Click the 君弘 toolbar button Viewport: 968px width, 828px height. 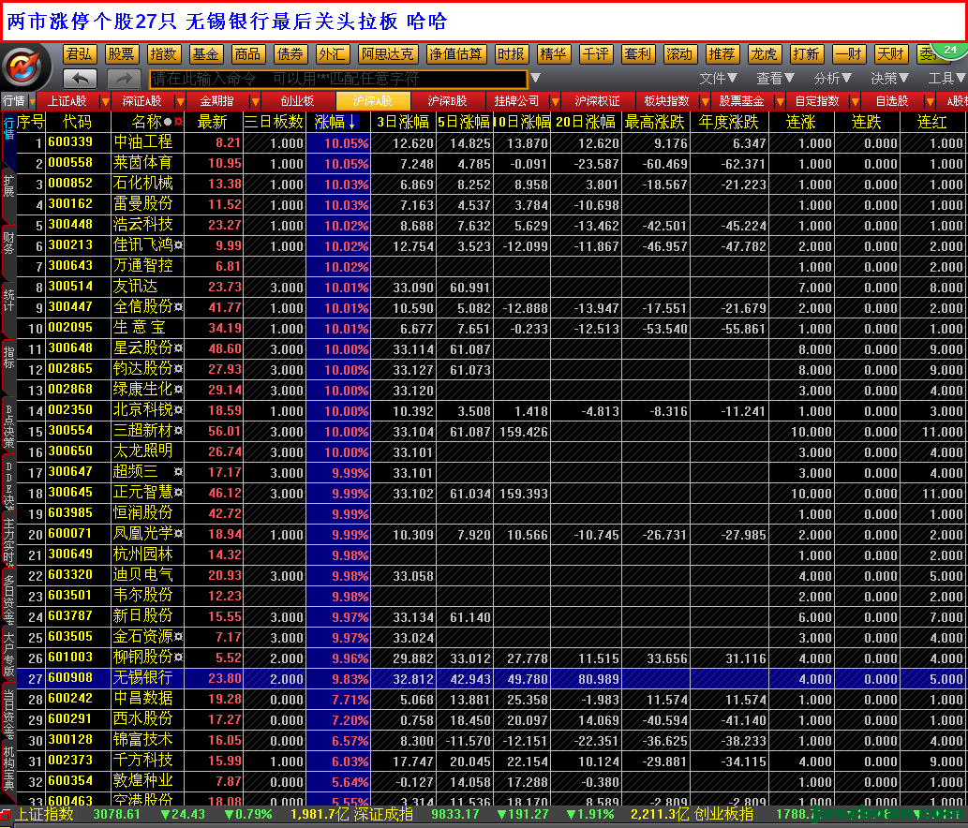click(x=80, y=54)
